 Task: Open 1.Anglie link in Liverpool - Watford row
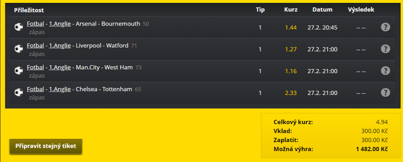click(x=60, y=45)
